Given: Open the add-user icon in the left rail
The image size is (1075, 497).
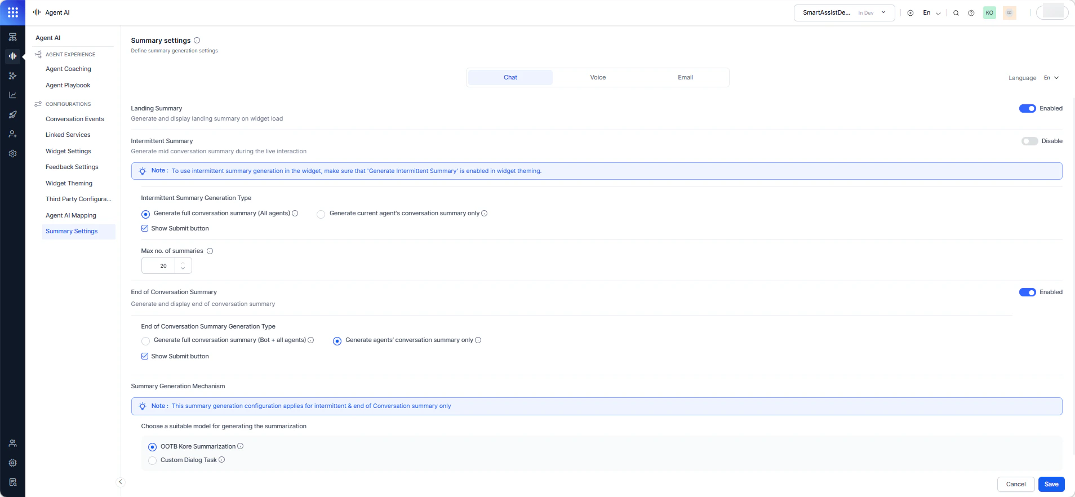Looking at the screenshot, I should pos(12,134).
